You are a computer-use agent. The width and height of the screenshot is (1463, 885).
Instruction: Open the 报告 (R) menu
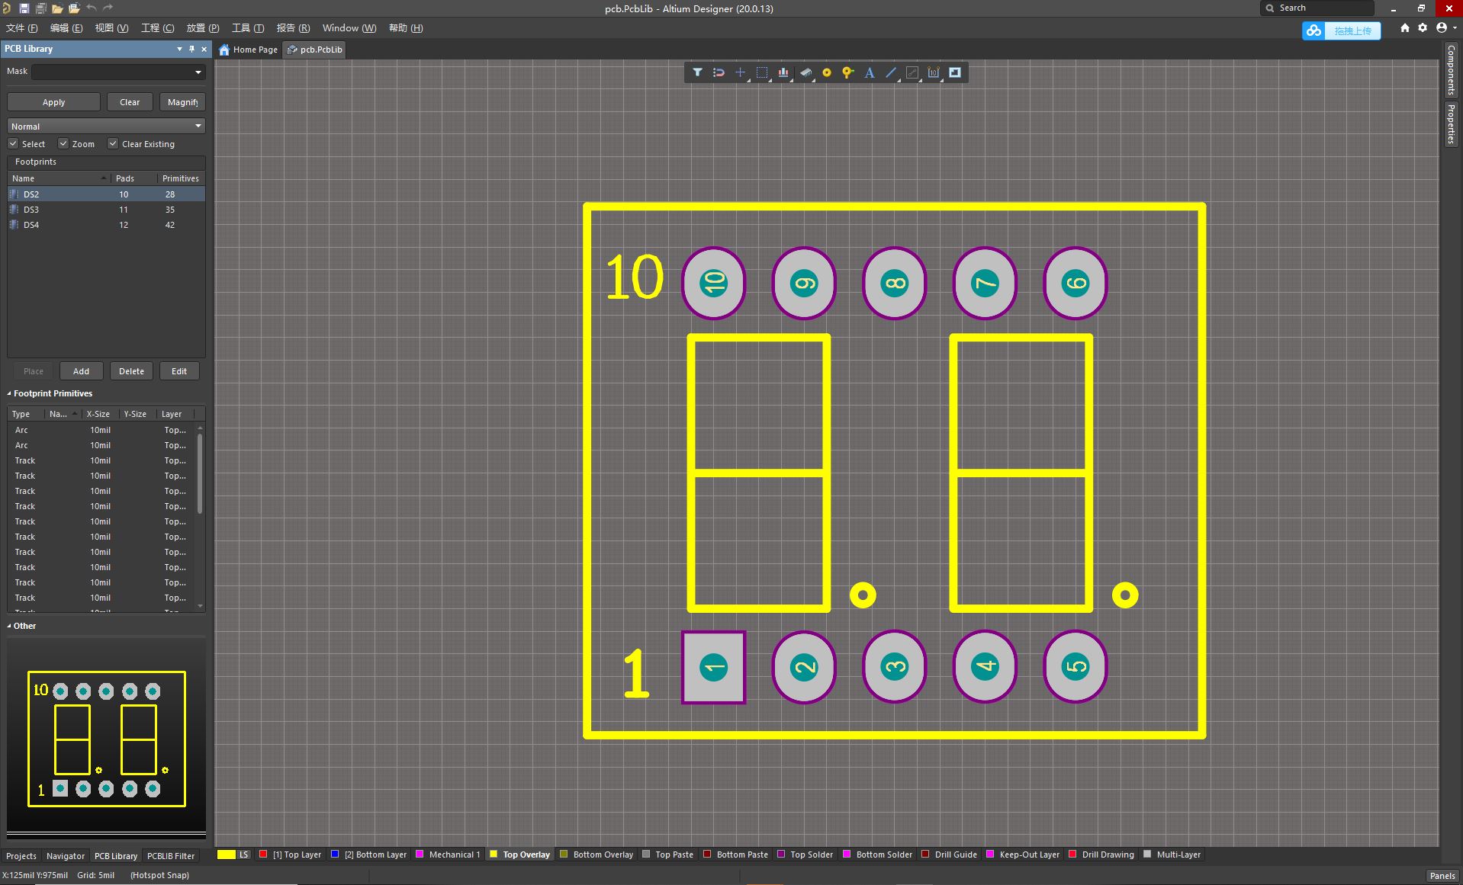293,28
